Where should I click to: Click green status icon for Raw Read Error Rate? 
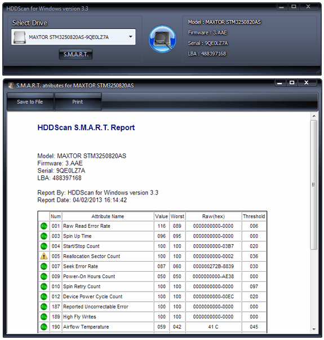44,226
